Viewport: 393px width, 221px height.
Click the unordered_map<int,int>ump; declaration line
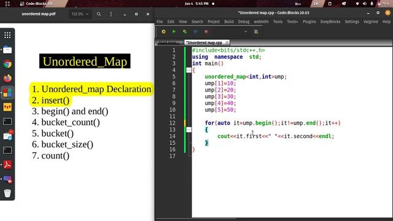pos(246,77)
